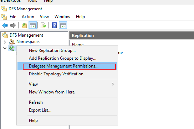Open Help via question mark icon

click(x=55, y=25)
